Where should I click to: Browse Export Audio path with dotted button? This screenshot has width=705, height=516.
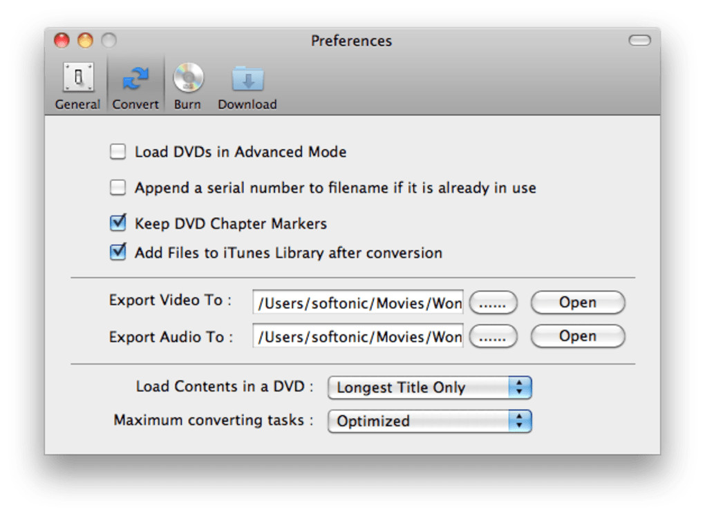(x=493, y=336)
